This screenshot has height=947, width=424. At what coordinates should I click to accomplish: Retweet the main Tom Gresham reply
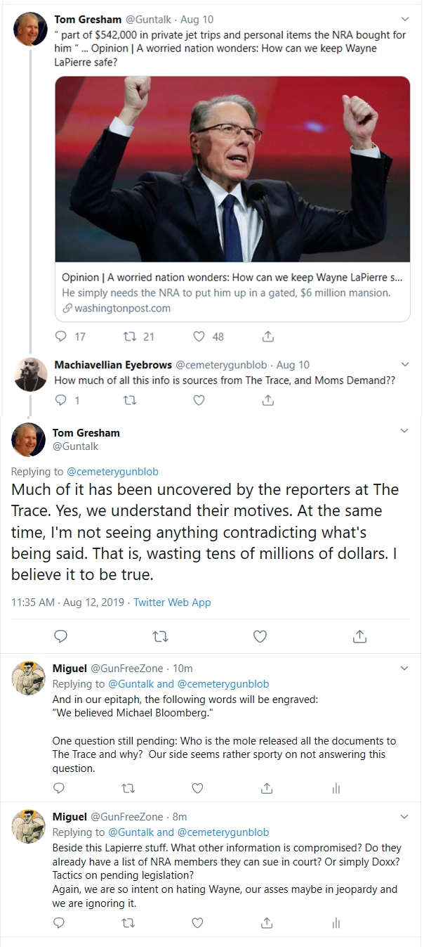click(x=160, y=636)
